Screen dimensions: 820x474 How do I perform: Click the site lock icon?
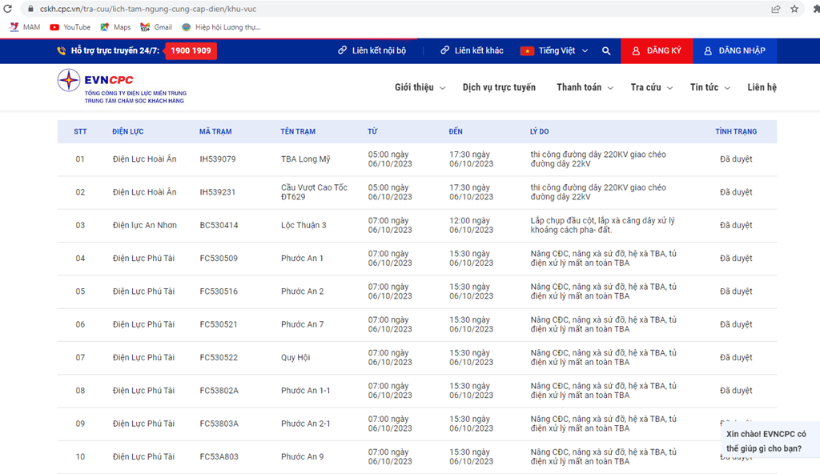(30, 9)
